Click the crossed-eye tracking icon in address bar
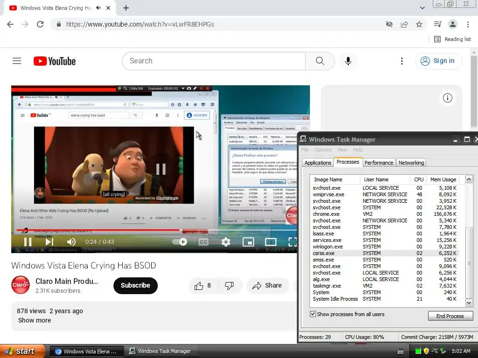 point(389,24)
